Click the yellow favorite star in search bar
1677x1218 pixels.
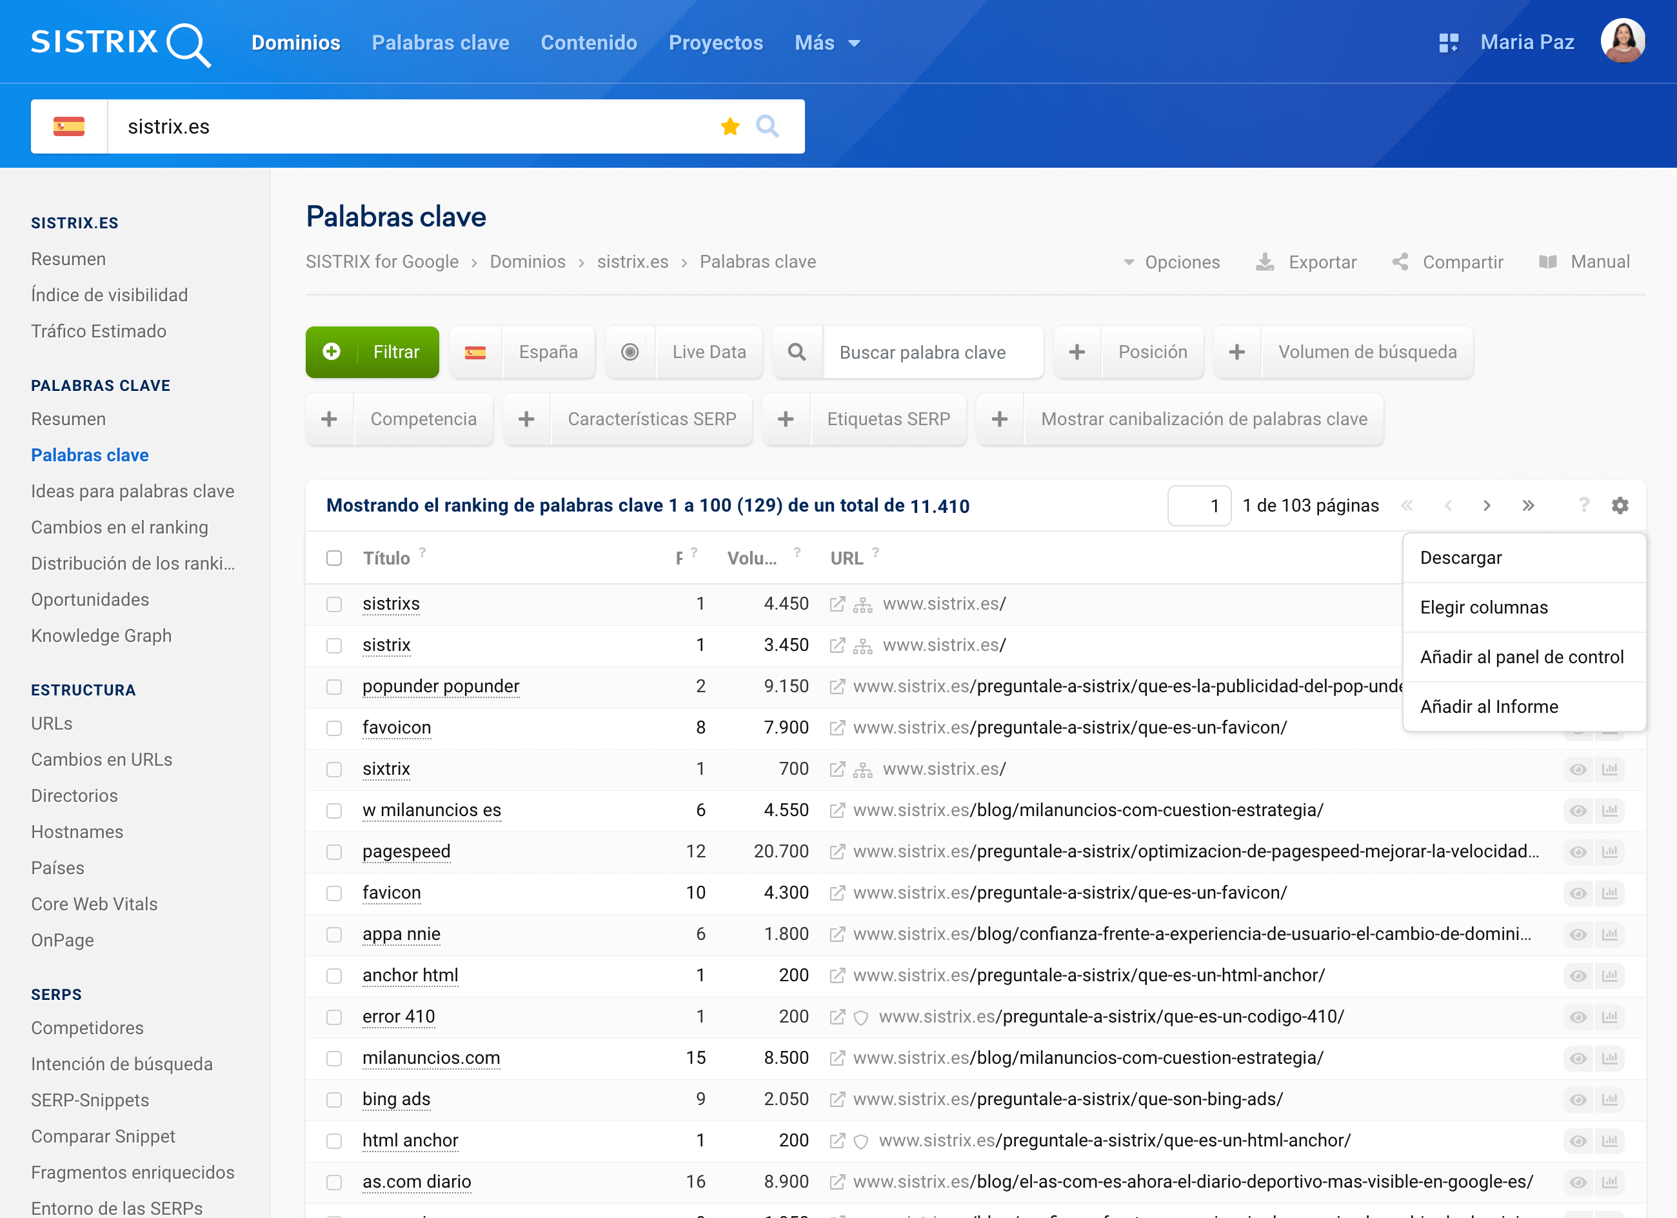(x=729, y=126)
